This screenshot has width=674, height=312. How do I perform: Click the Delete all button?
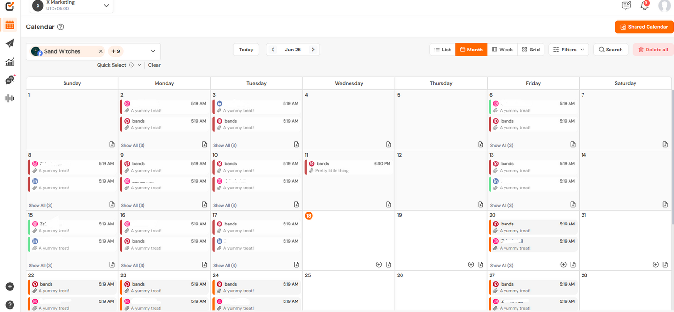pyautogui.click(x=653, y=50)
